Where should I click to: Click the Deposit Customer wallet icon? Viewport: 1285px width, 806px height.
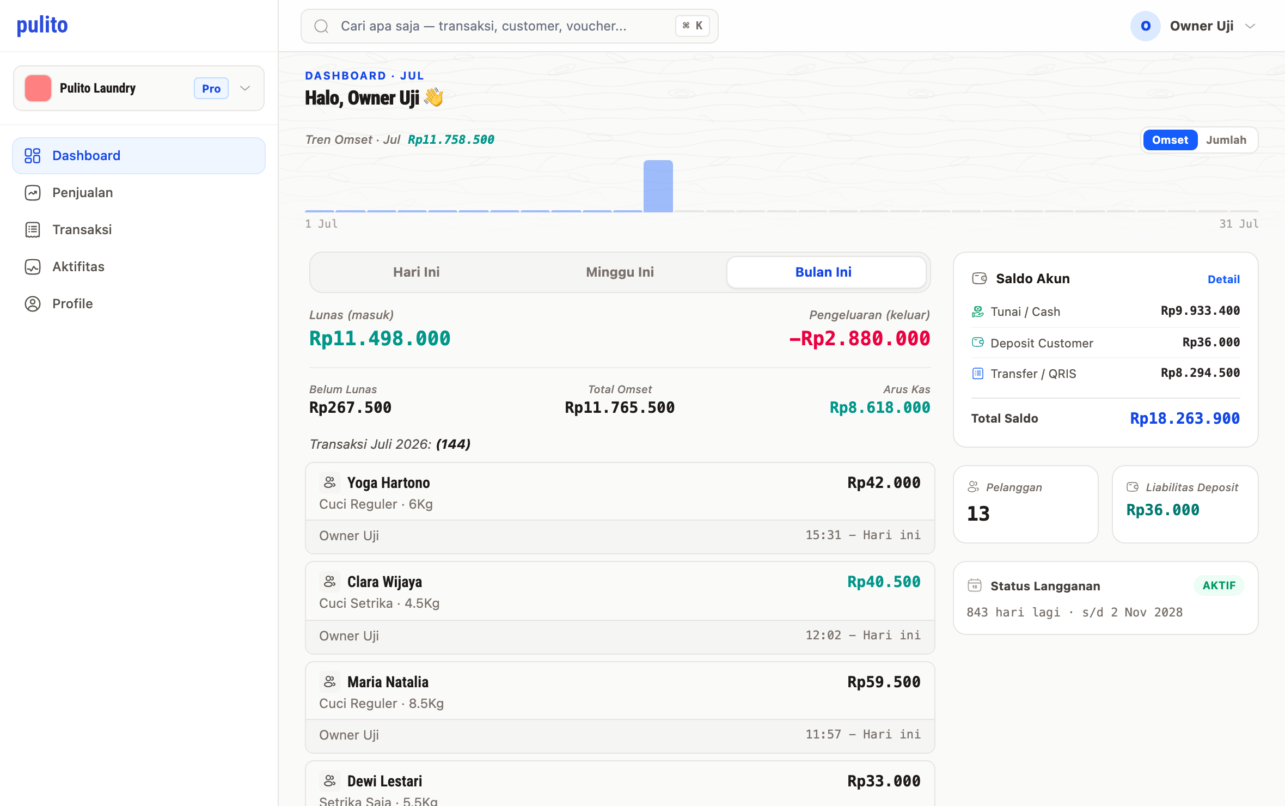(978, 343)
